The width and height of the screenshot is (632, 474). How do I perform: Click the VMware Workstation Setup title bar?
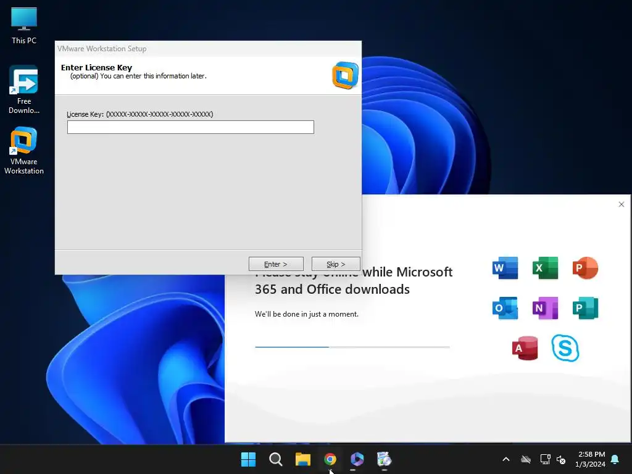[x=208, y=49]
